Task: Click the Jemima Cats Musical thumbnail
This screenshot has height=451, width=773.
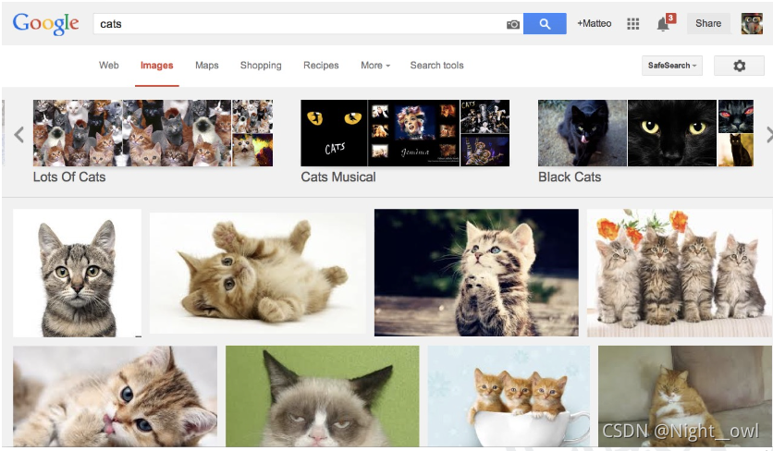Action: click(413, 133)
